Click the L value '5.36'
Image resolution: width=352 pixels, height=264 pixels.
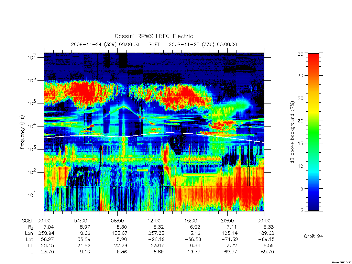point(122,252)
